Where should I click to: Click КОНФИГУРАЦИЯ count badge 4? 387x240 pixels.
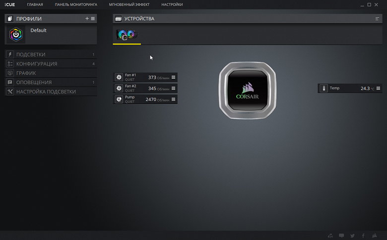point(93,64)
